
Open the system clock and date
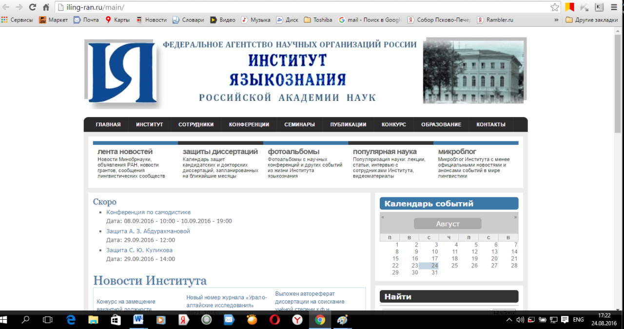coord(604,320)
